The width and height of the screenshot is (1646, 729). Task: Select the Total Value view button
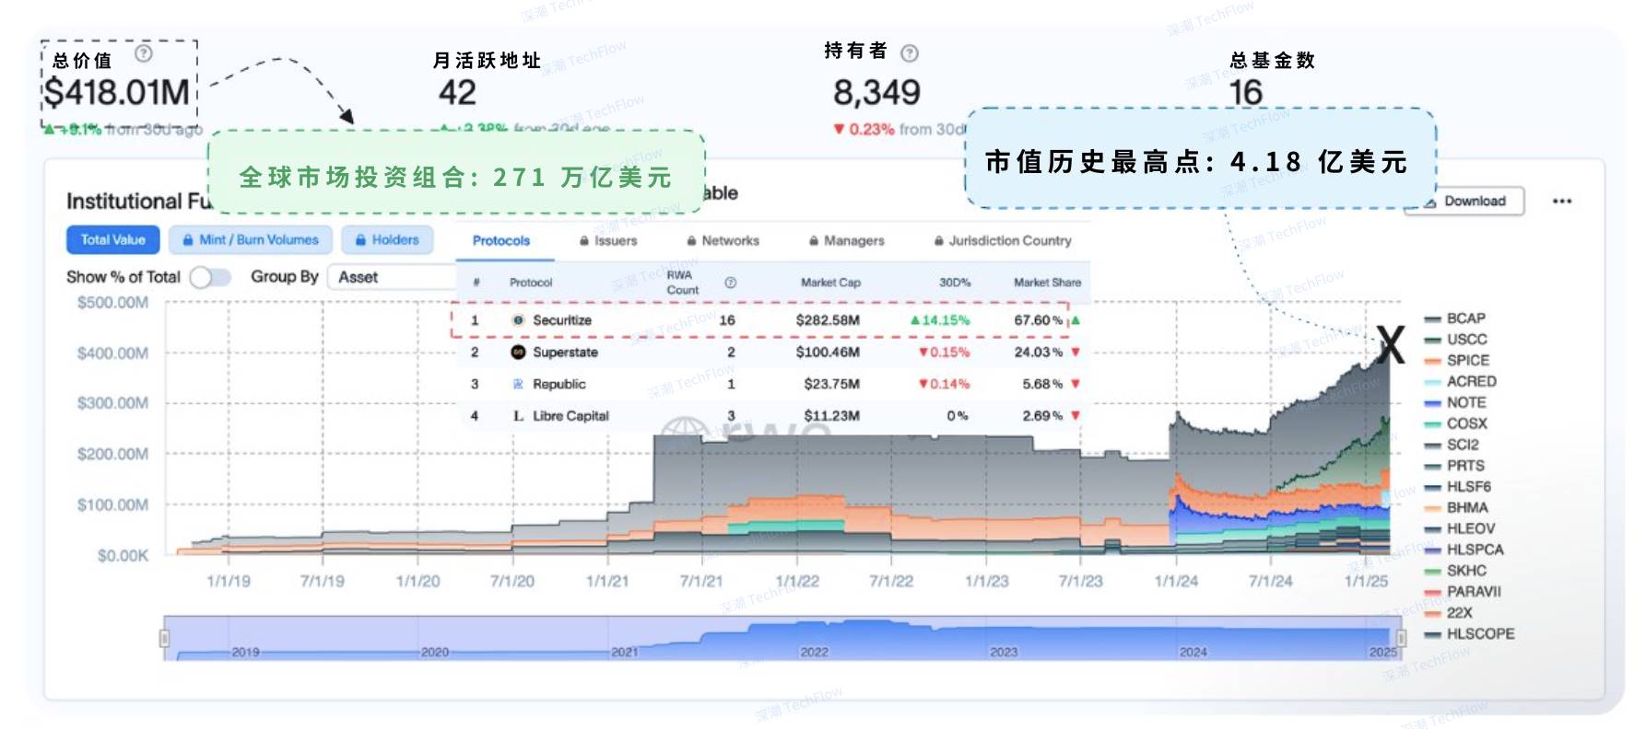tap(112, 239)
